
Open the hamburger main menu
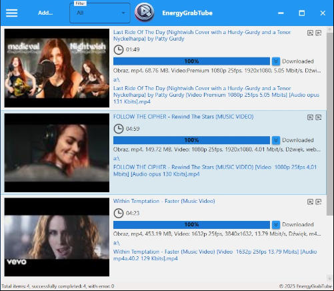click(x=11, y=13)
